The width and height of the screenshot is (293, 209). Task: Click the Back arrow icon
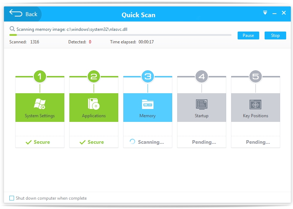(16, 13)
